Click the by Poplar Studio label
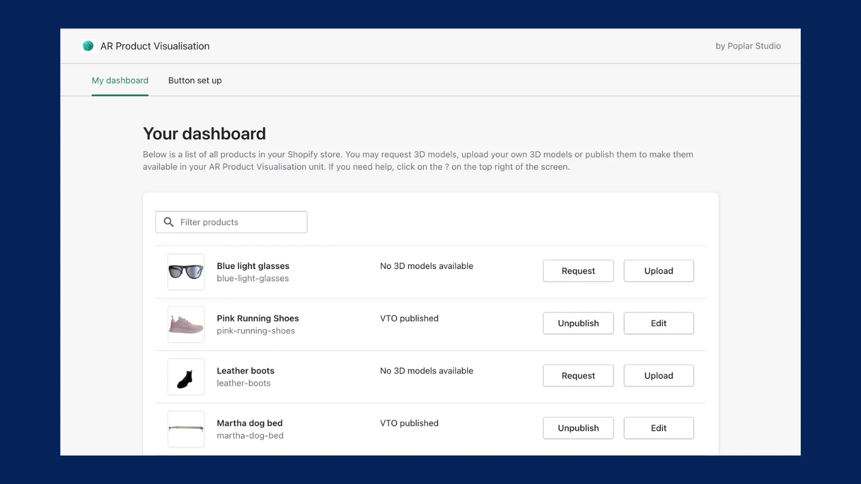 point(748,46)
